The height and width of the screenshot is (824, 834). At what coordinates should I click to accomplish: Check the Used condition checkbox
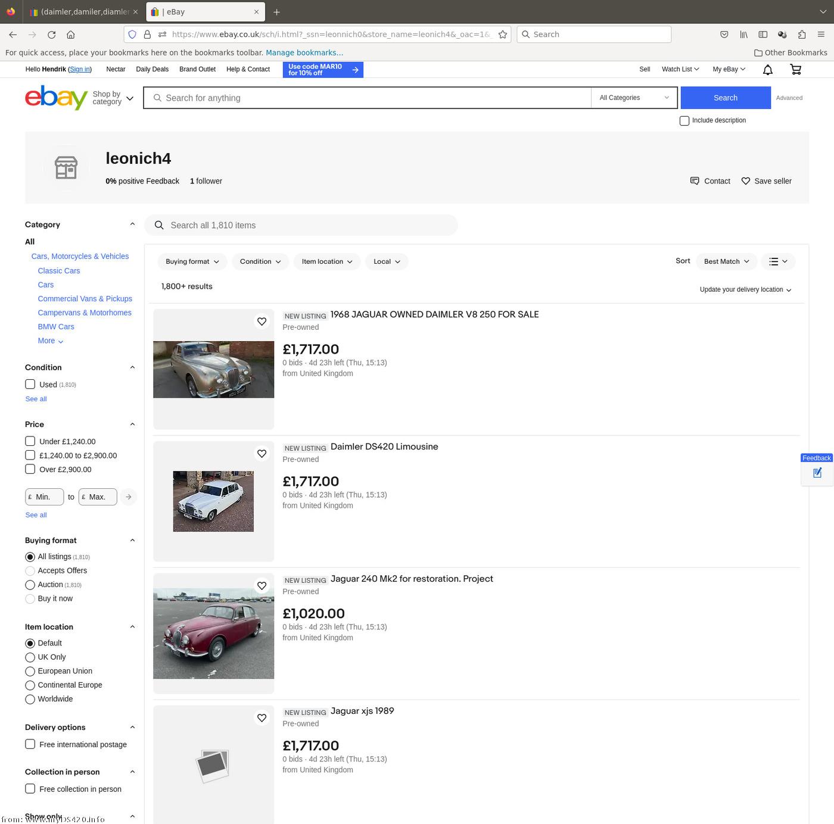[x=30, y=385]
